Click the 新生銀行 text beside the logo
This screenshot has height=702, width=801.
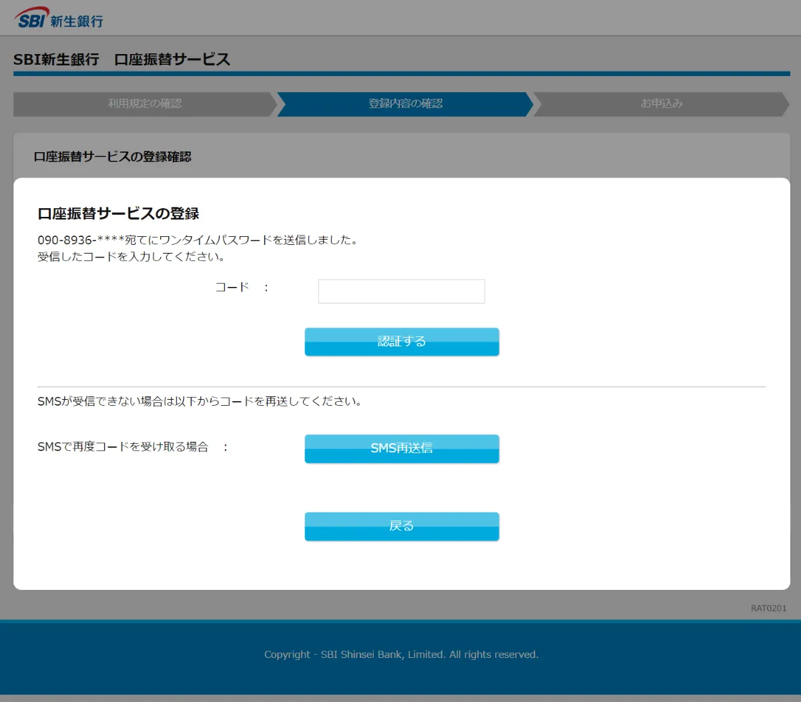tap(77, 21)
